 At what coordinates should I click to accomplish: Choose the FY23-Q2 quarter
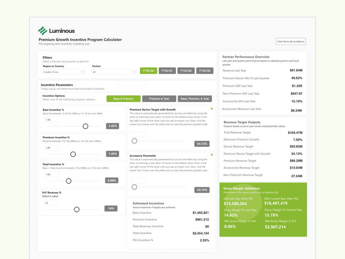pos(186,71)
